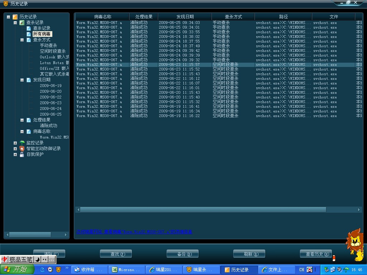Click the red language bar tray icon

coord(309,270)
